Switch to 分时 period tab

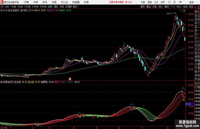[7, 7]
